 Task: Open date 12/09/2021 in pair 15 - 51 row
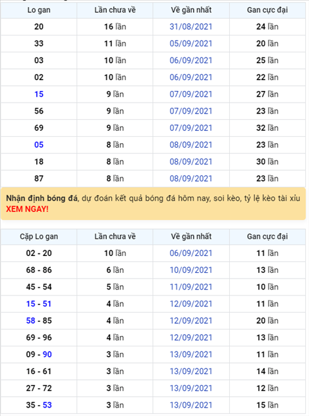click(191, 304)
